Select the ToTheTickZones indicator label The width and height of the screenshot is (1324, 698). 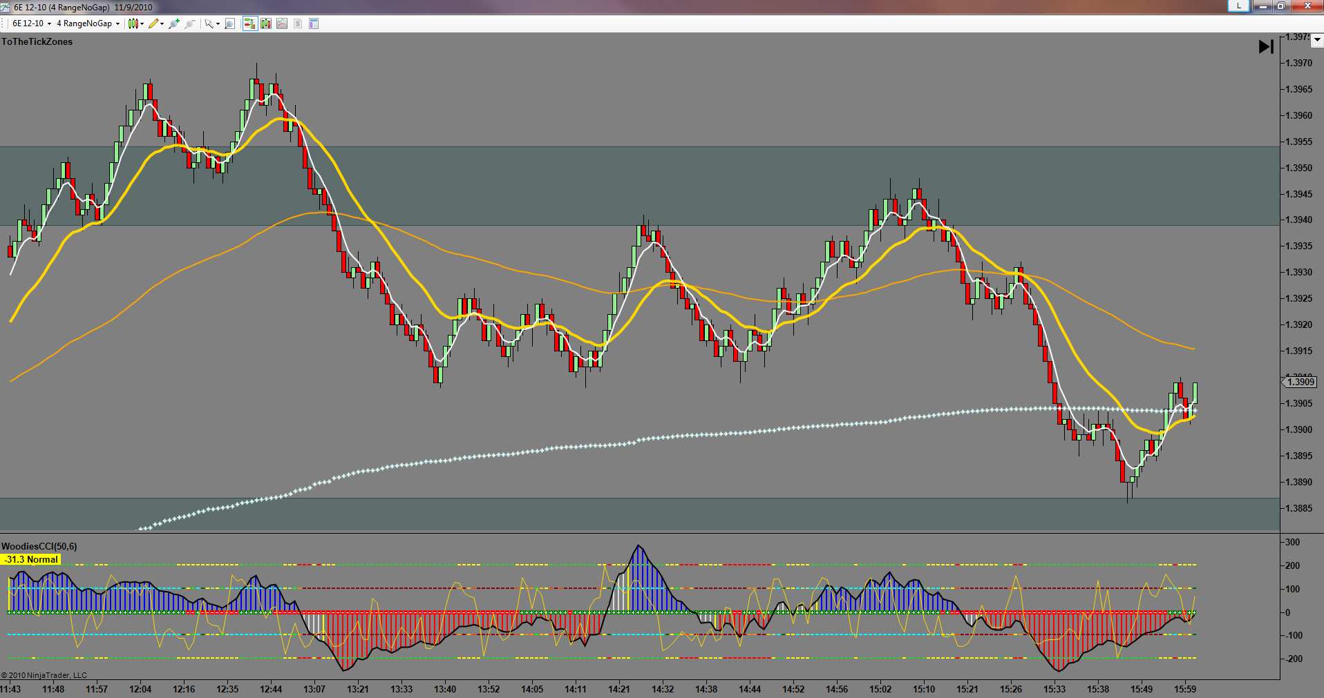[x=37, y=41]
